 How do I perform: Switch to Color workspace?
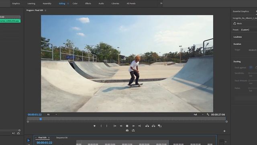tap(75, 4)
